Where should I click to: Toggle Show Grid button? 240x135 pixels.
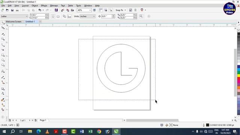[x=106, y=10]
